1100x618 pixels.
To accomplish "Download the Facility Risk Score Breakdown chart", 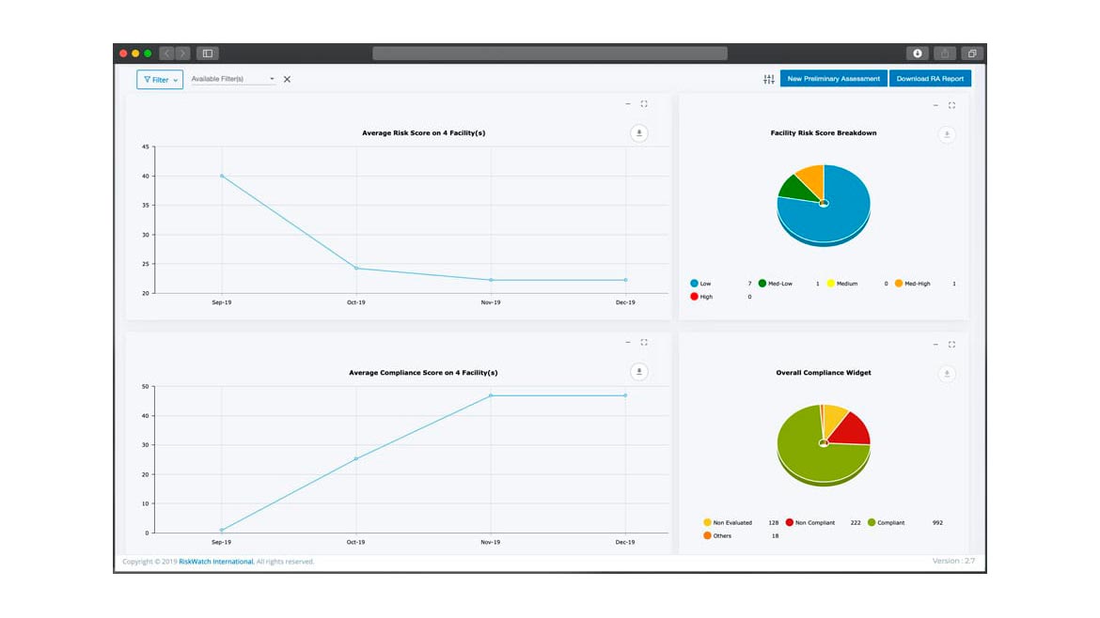I will 947,135.
